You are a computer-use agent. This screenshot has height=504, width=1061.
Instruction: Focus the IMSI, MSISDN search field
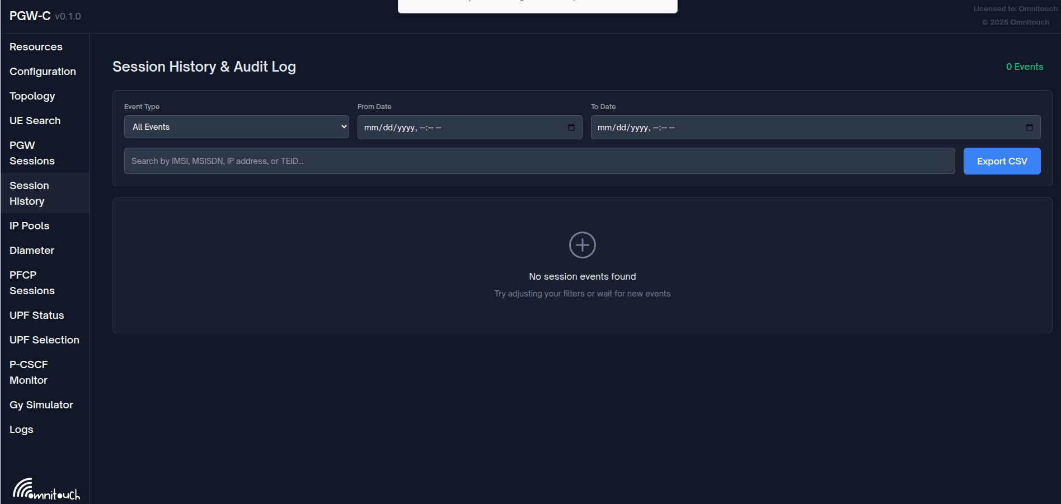(539, 161)
